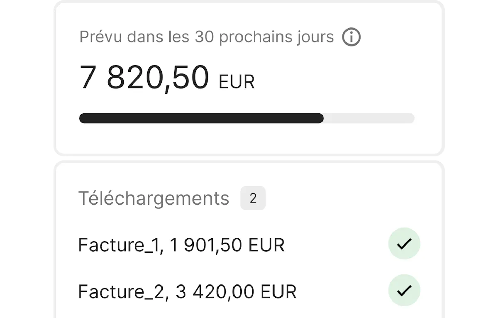Click the "Prévu dans les 30 prochains jours" label
Image resolution: width=498 pixels, height=318 pixels.
206,37
